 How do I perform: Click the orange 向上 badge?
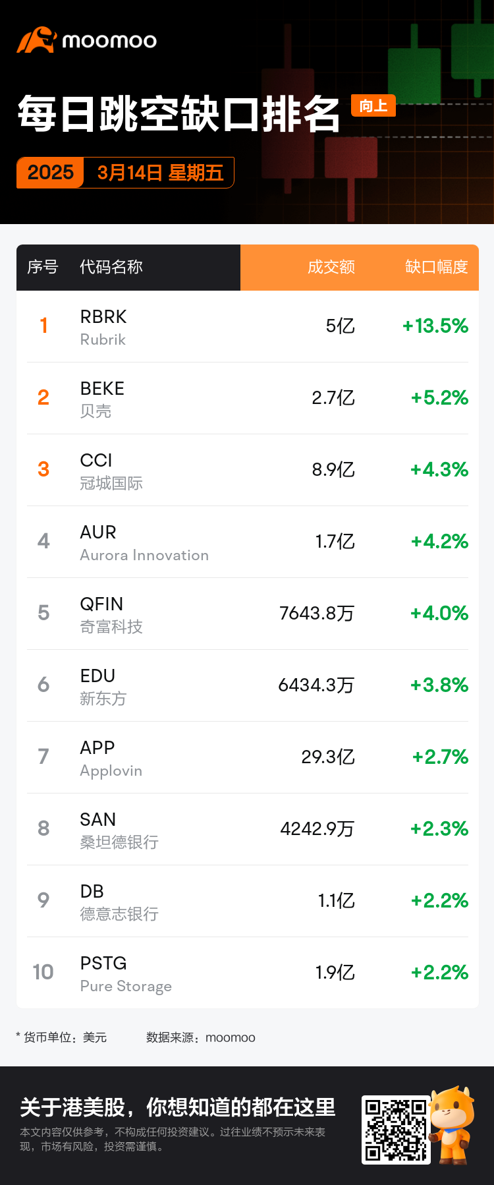pos(373,105)
